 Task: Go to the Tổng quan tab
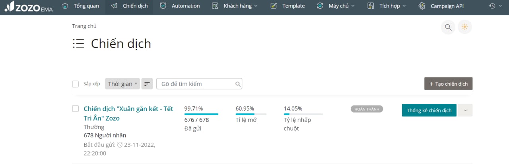point(82,6)
